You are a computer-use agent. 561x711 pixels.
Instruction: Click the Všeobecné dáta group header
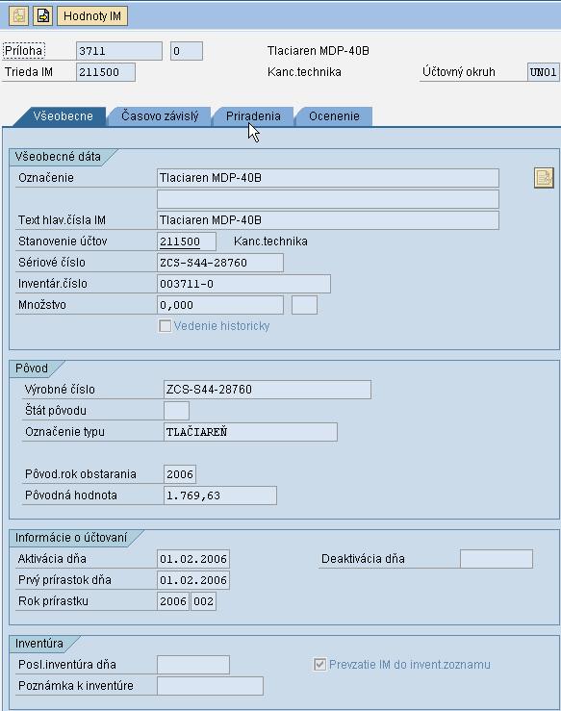click(x=58, y=157)
